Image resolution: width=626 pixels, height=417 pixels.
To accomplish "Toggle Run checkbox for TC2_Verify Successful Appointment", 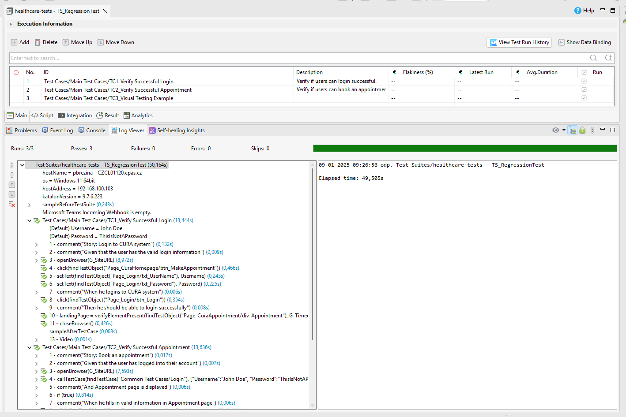I will click(x=584, y=89).
